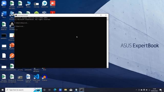Minimize the Command Prompt window

(96, 15)
